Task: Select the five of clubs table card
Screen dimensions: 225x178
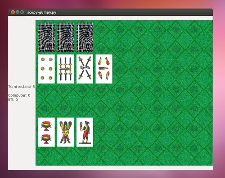Action: coord(104,69)
